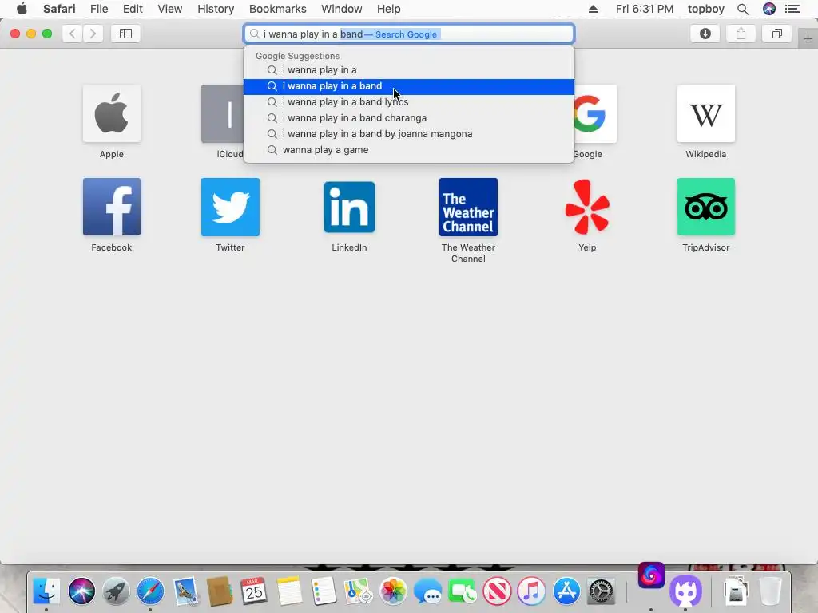Open FaceTime in the Dock
This screenshot has height=613, width=818.
point(463,591)
